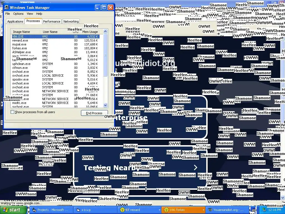Click the 183,804 K memory value
The image size is (285, 214).
click(x=91, y=48)
